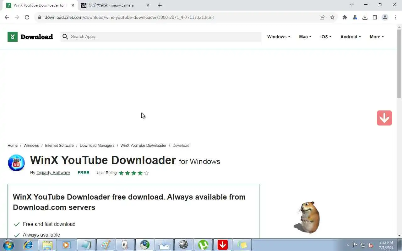Open the red download arrow taskbar app
402x251 pixels.
tap(223, 245)
